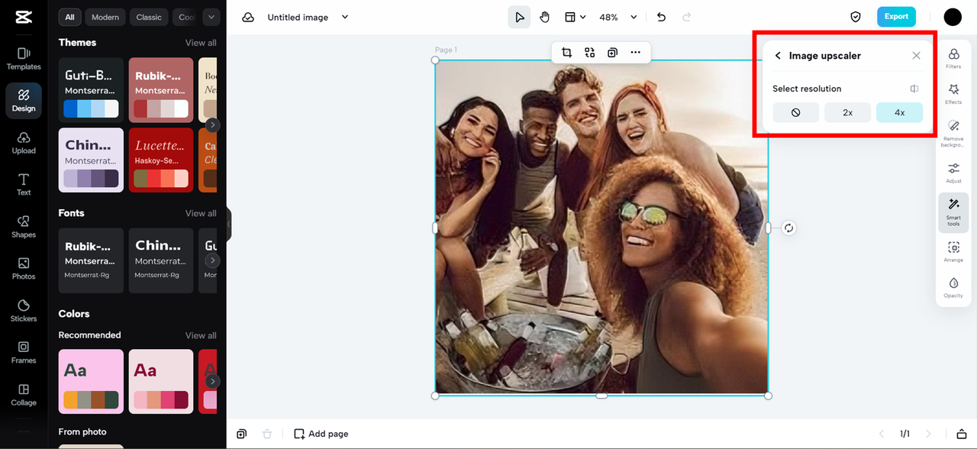Open more options in floating toolbar
Screen dimensions: 977x449
pos(635,53)
